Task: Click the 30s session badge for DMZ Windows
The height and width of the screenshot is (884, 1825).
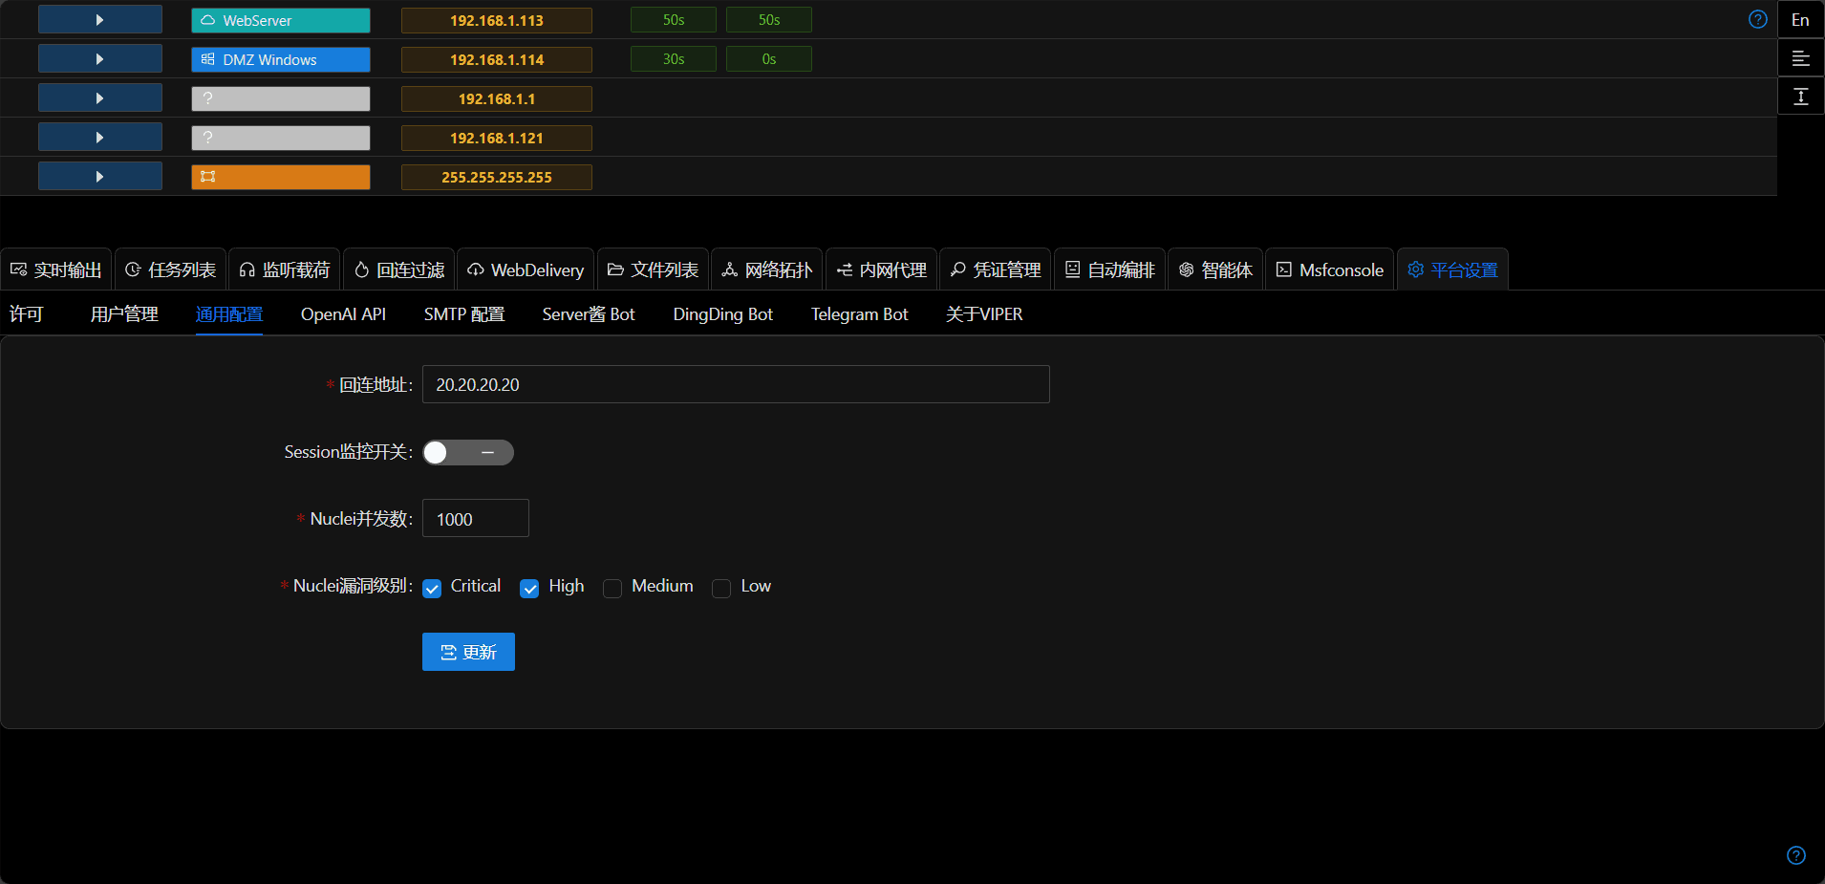Action: click(x=674, y=59)
